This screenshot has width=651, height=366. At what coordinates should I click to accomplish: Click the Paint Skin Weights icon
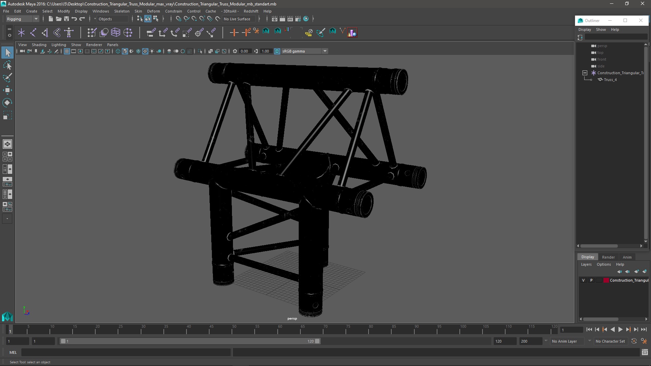[92, 33]
